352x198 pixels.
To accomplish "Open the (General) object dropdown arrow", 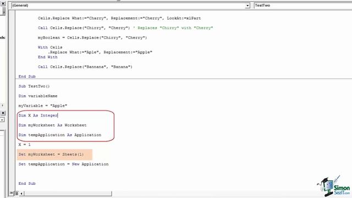I will click(x=247, y=5).
